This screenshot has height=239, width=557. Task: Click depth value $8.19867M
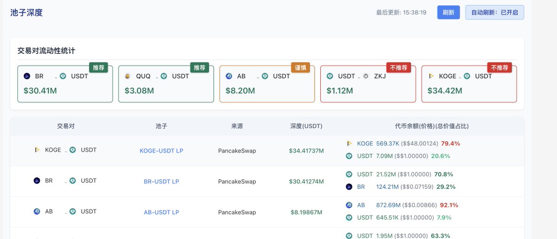click(306, 212)
